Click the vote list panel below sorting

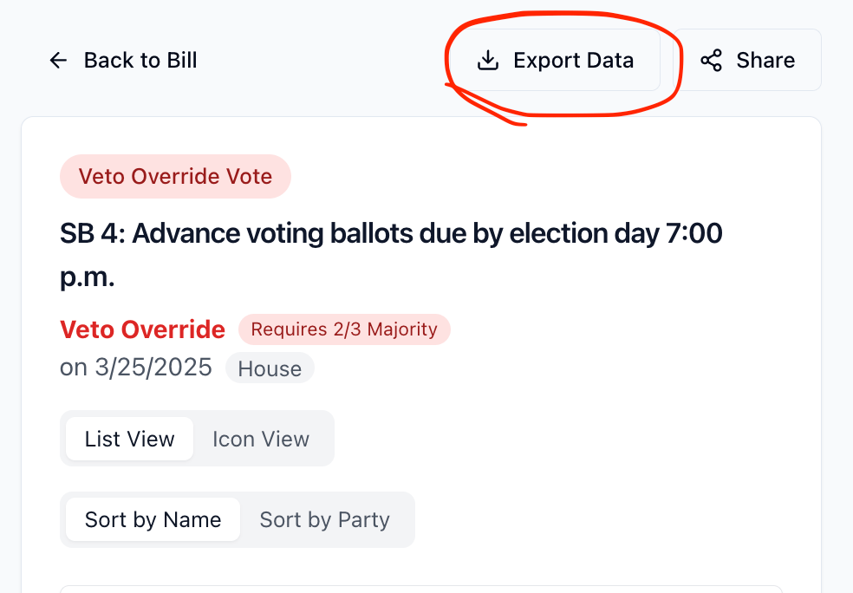click(420, 589)
